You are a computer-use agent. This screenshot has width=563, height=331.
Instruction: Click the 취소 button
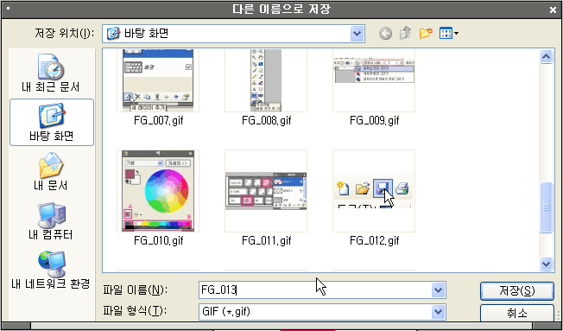[x=517, y=313]
